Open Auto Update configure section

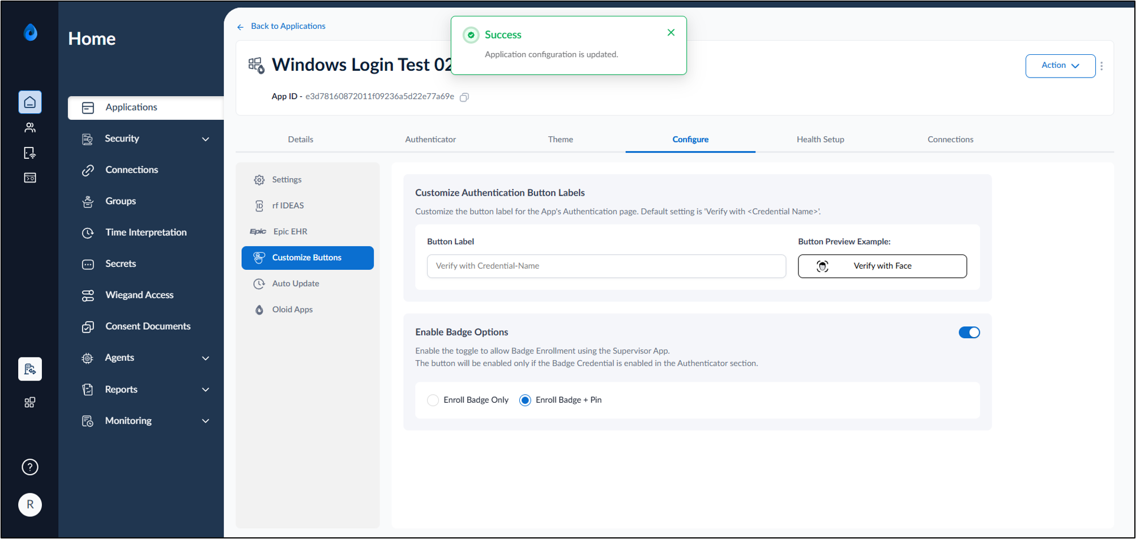pyautogui.click(x=308, y=284)
